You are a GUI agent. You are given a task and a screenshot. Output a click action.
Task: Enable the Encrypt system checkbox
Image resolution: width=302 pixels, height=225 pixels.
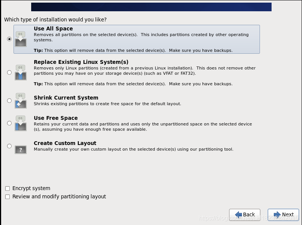(8, 189)
